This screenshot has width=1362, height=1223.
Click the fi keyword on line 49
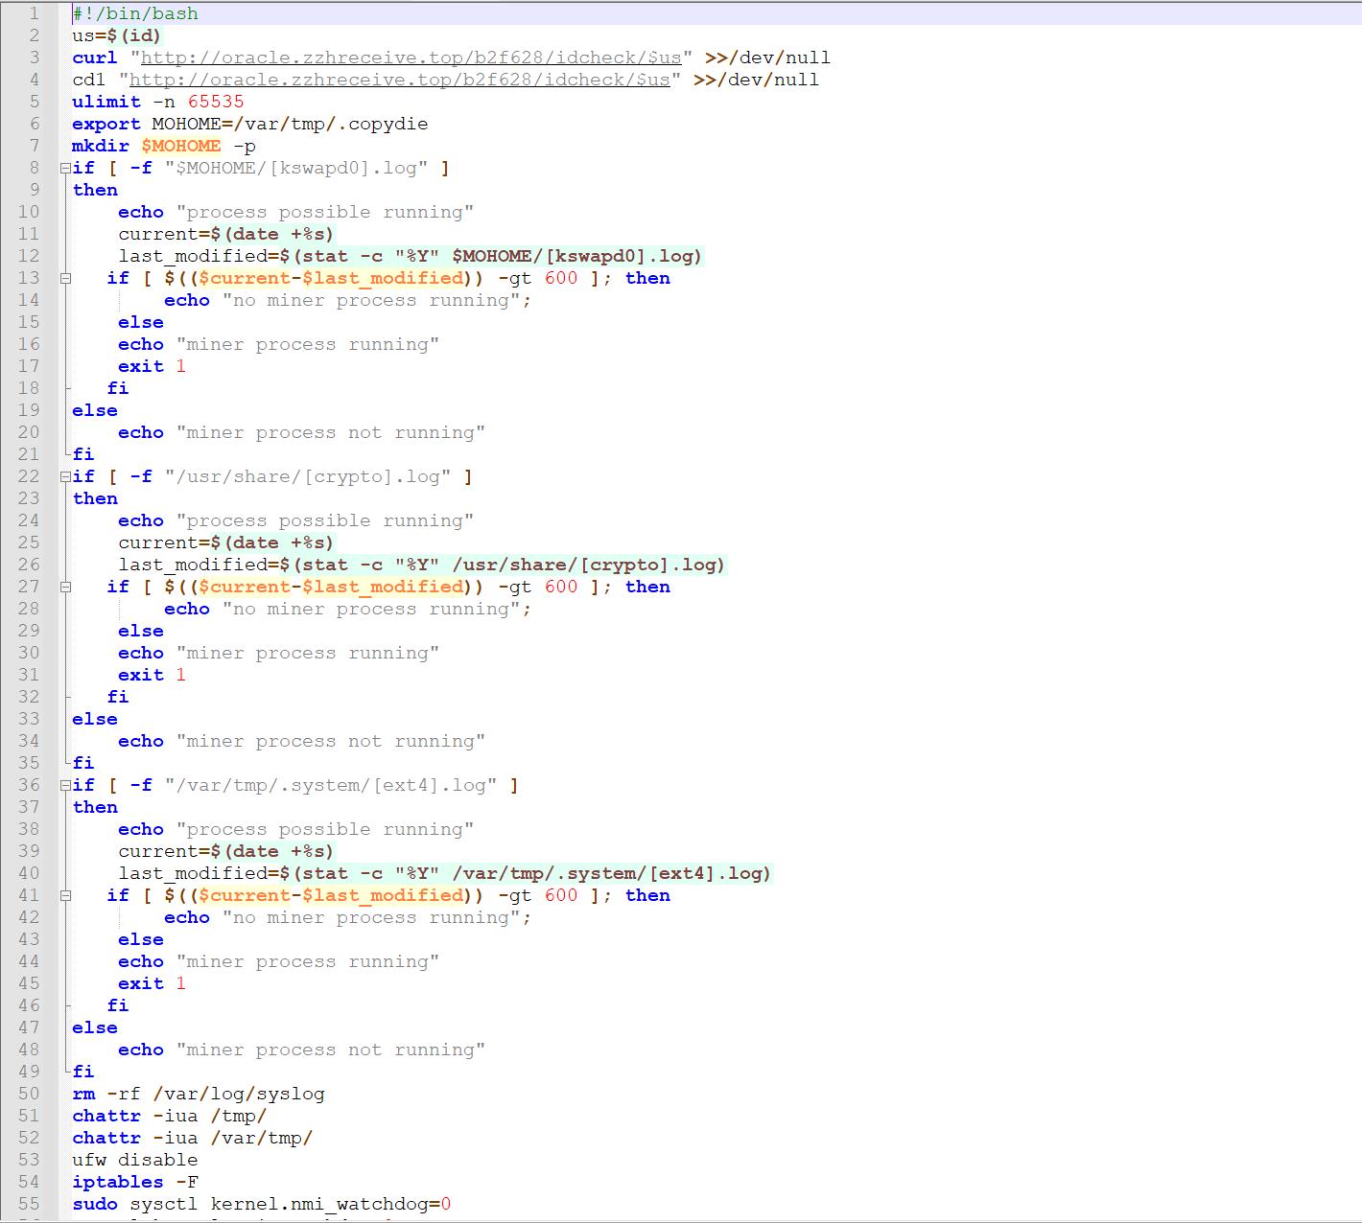pyautogui.click(x=83, y=1072)
